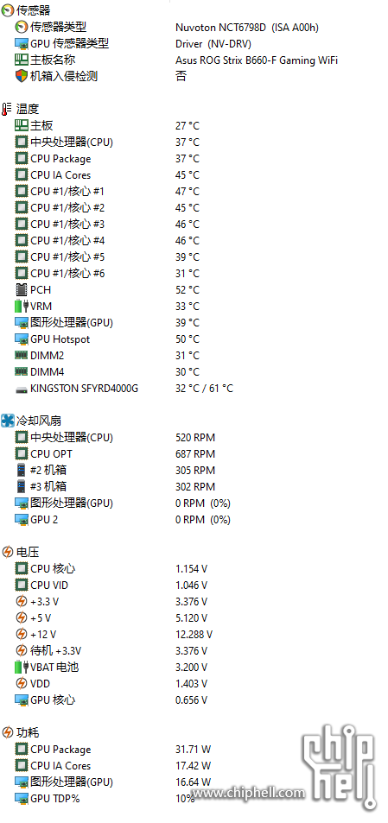Click the thermometer icon beside 温度
388x823 pixels.
tap(7, 109)
